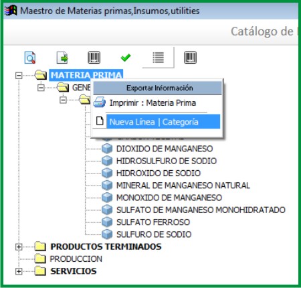Click the green checkmark toolbar icon
The height and width of the screenshot is (288, 301).
[126, 58]
